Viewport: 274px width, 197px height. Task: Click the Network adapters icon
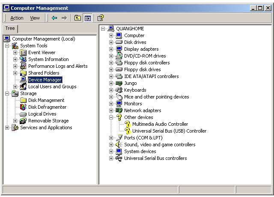tap(119, 110)
